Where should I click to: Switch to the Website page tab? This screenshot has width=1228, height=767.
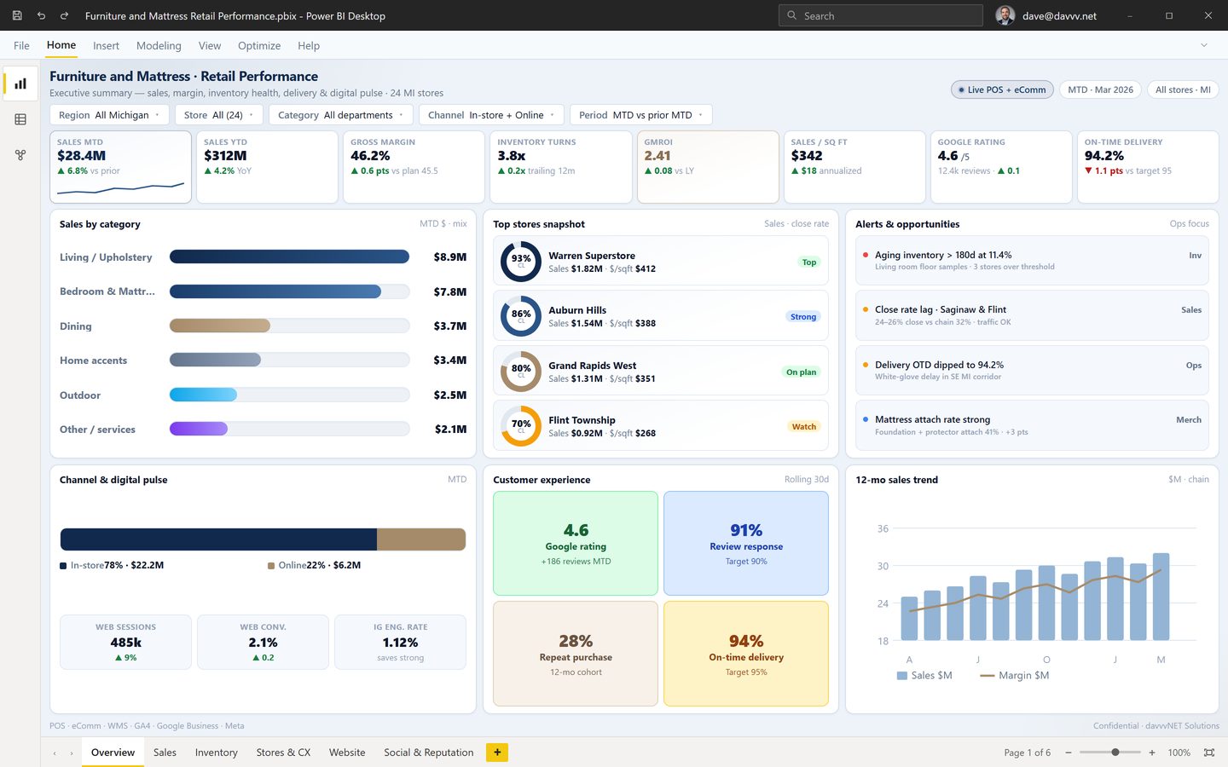(x=347, y=753)
